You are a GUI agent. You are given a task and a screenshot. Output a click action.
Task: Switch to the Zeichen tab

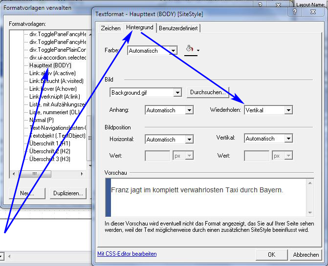point(110,28)
